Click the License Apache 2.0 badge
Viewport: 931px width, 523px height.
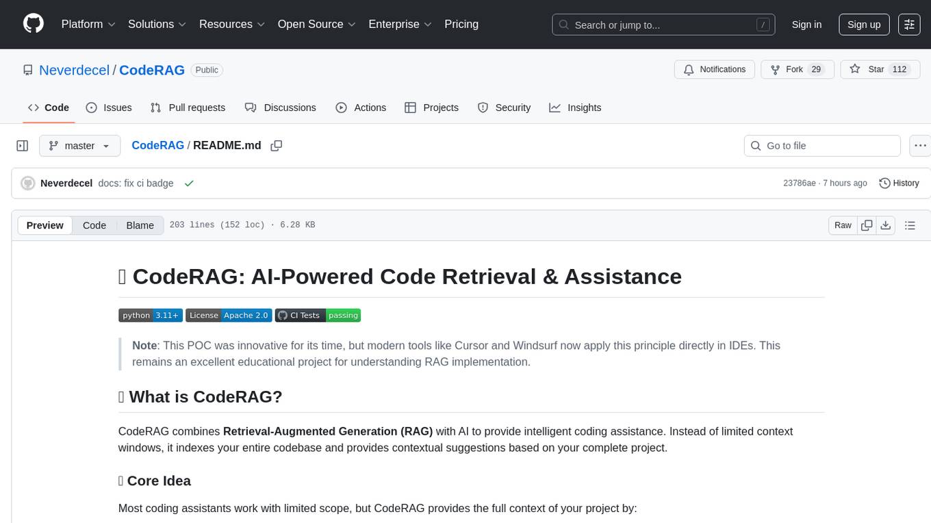click(229, 315)
